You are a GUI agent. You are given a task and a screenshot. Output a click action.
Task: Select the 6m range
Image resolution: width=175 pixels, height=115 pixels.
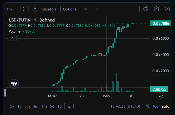(x=27, y=106)
